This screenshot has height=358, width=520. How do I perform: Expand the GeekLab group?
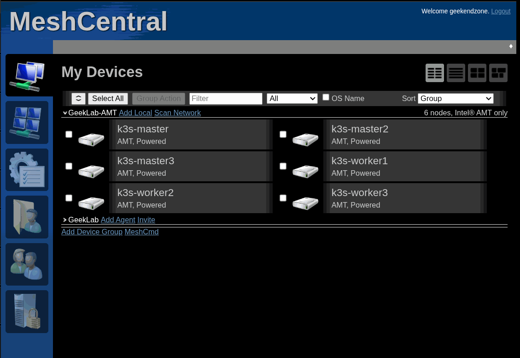pyautogui.click(x=64, y=220)
